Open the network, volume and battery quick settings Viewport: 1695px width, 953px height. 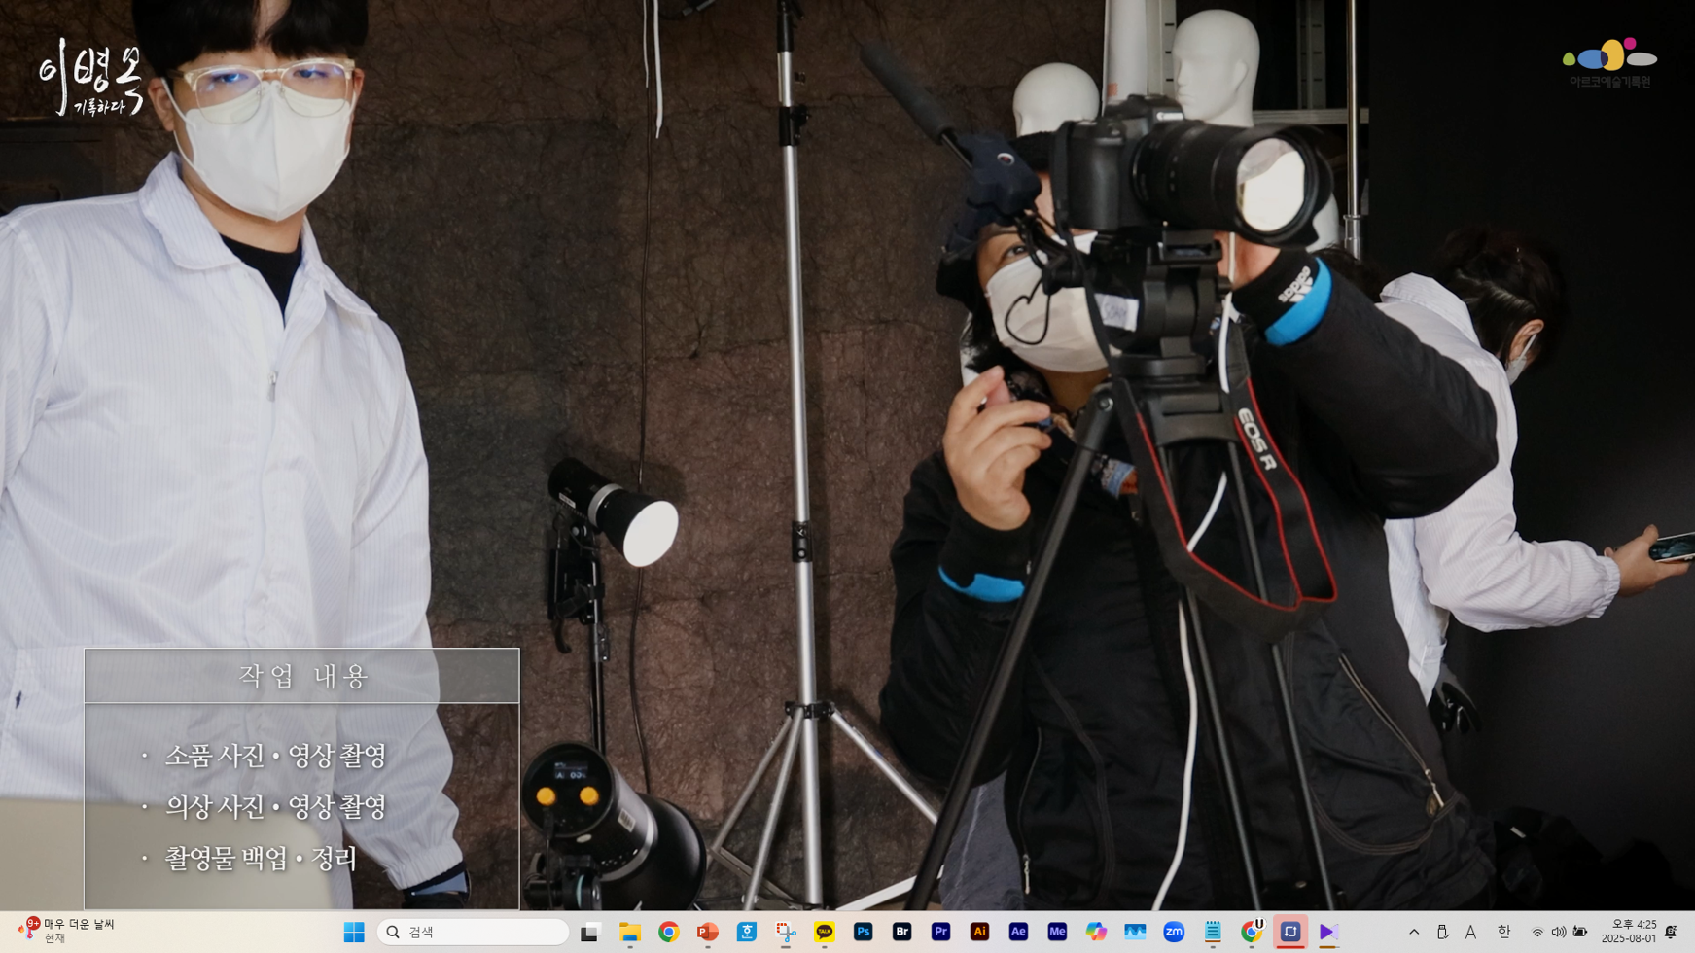[x=1558, y=932]
